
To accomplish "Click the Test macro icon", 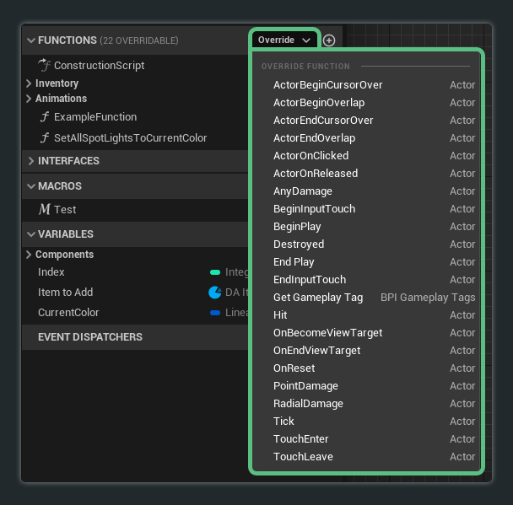I will click(45, 210).
